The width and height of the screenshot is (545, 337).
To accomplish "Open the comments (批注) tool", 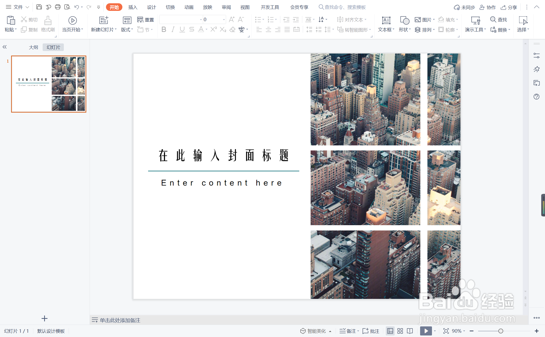I will tap(370, 331).
